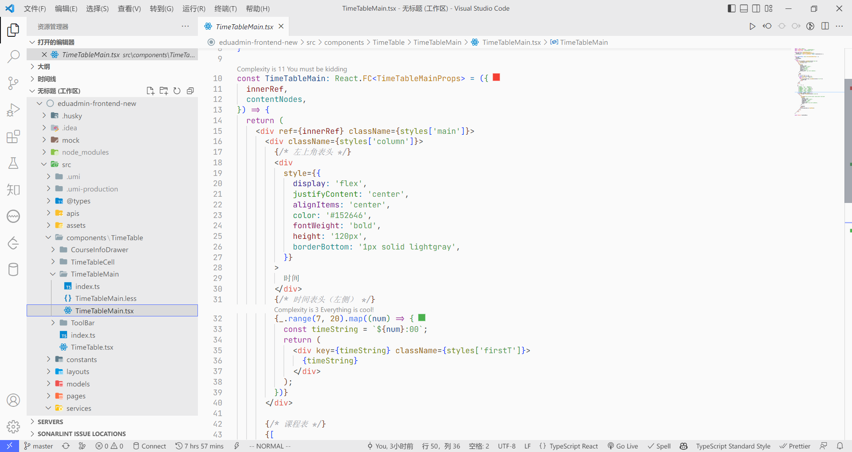The image size is (852, 452).
Task: Run the file with the play icon
Action: tap(752, 27)
